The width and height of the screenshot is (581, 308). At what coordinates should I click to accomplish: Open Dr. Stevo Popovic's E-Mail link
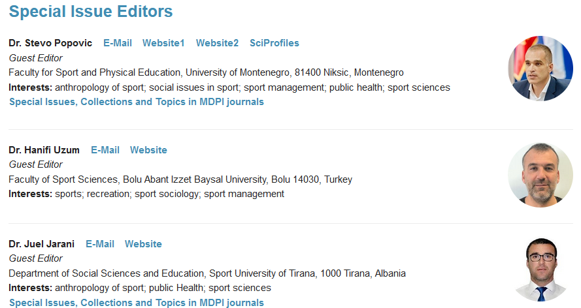point(118,43)
